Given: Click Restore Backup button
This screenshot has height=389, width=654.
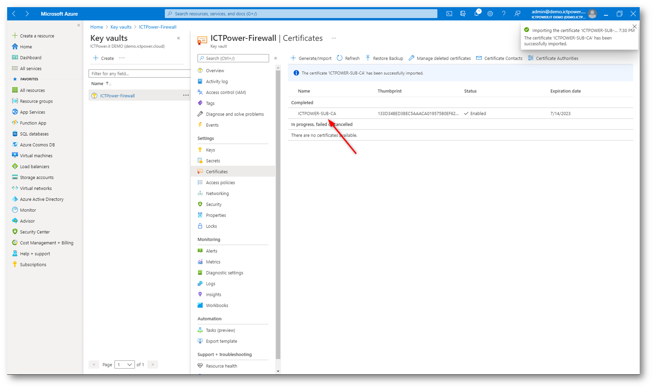Looking at the screenshot, I should 384,58.
